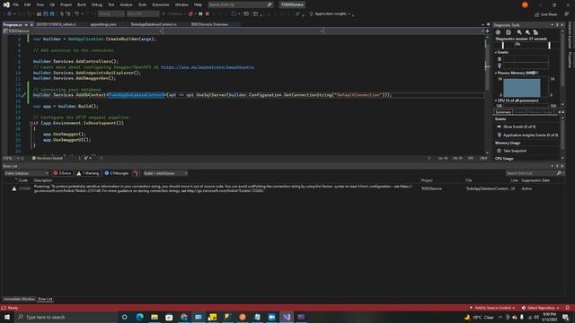Collapse the Process Memory graph section

(496, 73)
